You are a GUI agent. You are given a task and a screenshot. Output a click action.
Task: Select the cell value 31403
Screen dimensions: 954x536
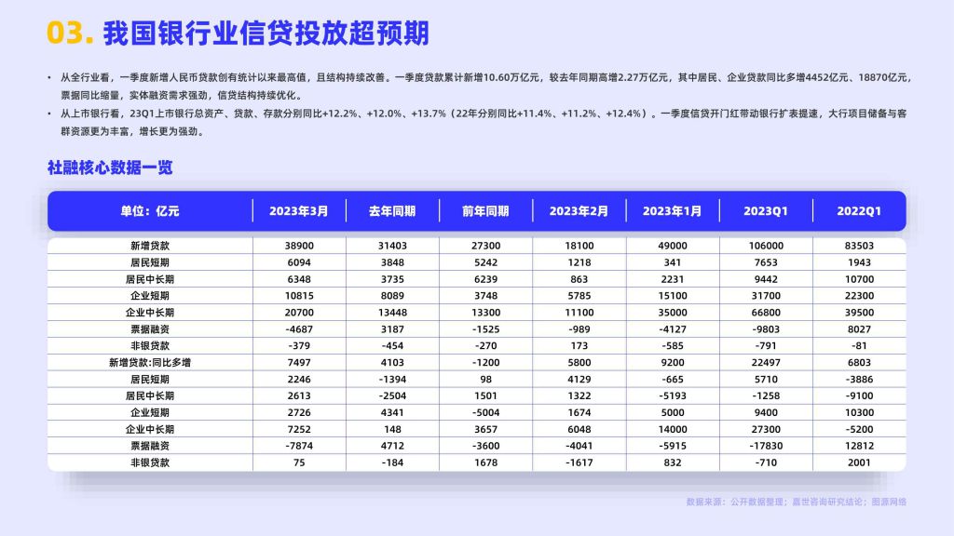392,246
